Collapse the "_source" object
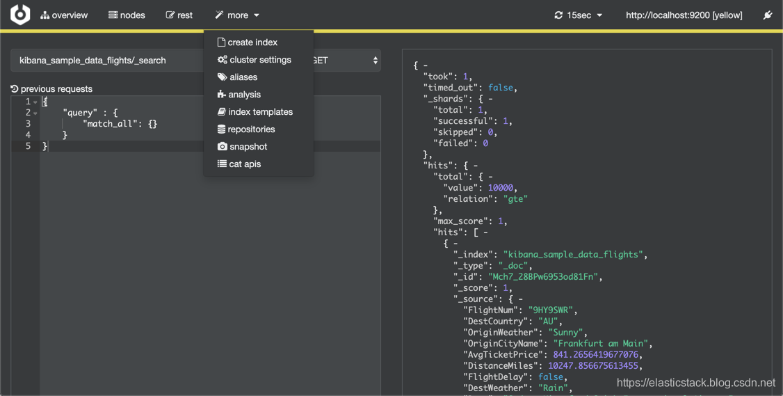783x396 pixels. (520, 299)
